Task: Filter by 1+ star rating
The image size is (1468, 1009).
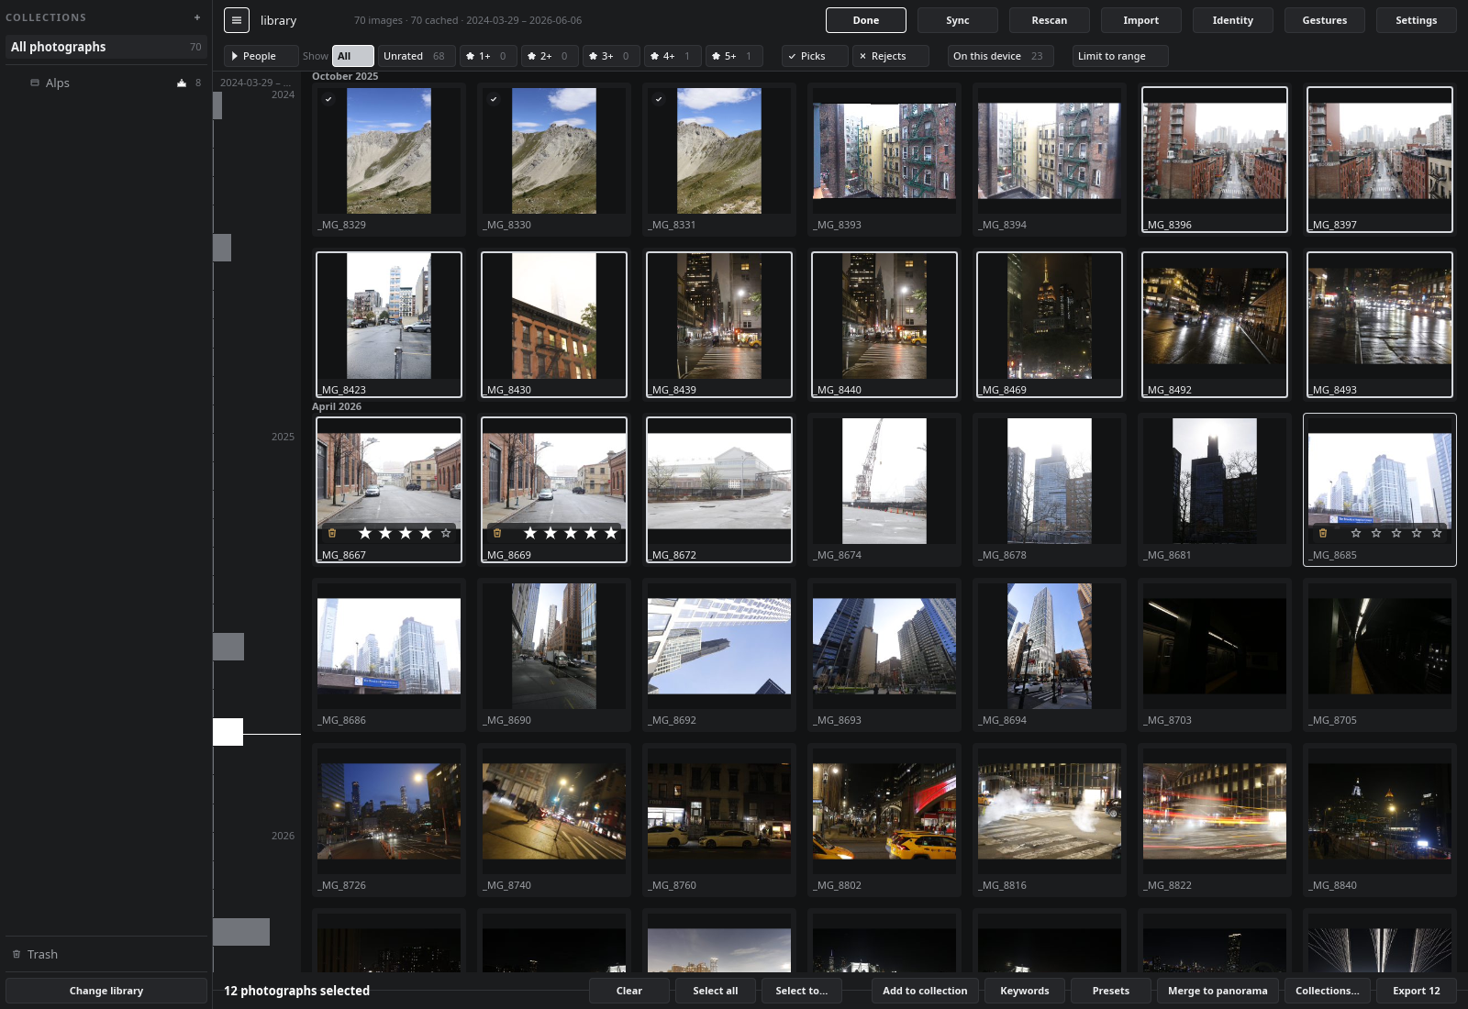Action: click(x=488, y=56)
